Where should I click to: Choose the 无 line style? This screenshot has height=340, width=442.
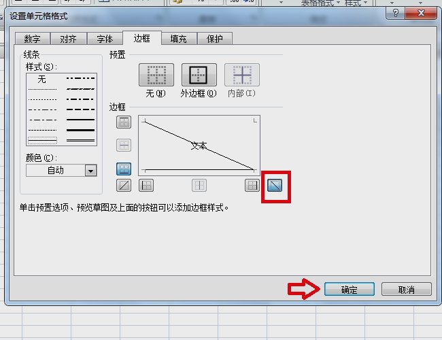[42, 80]
